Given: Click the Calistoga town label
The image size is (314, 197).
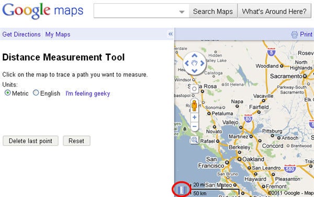Looking at the screenshot, I should coord(214,73).
